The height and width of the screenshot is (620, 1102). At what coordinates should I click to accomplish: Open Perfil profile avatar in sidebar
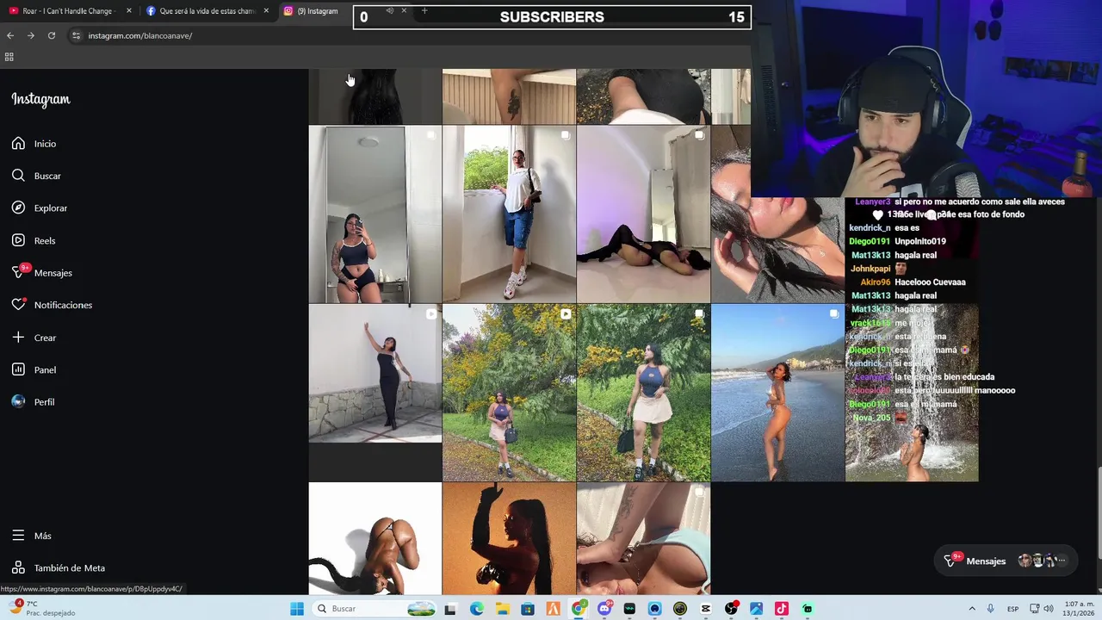coord(18,401)
